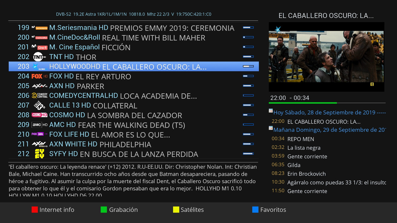Click the COSMO HD channel logo
The height and width of the screenshot is (223, 397).
[x=40, y=115]
